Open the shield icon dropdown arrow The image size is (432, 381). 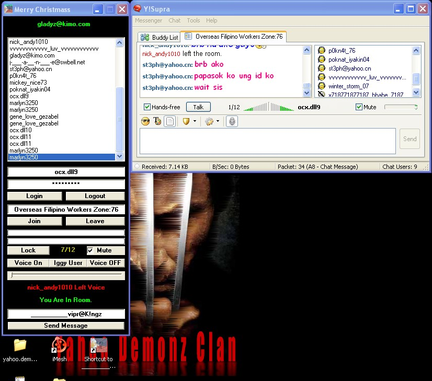click(195, 121)
